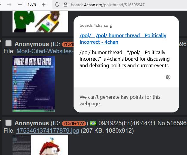Viewport: 187px width, 155px height.
Task: Zoom in with the plus button
Action: (44, 5)
